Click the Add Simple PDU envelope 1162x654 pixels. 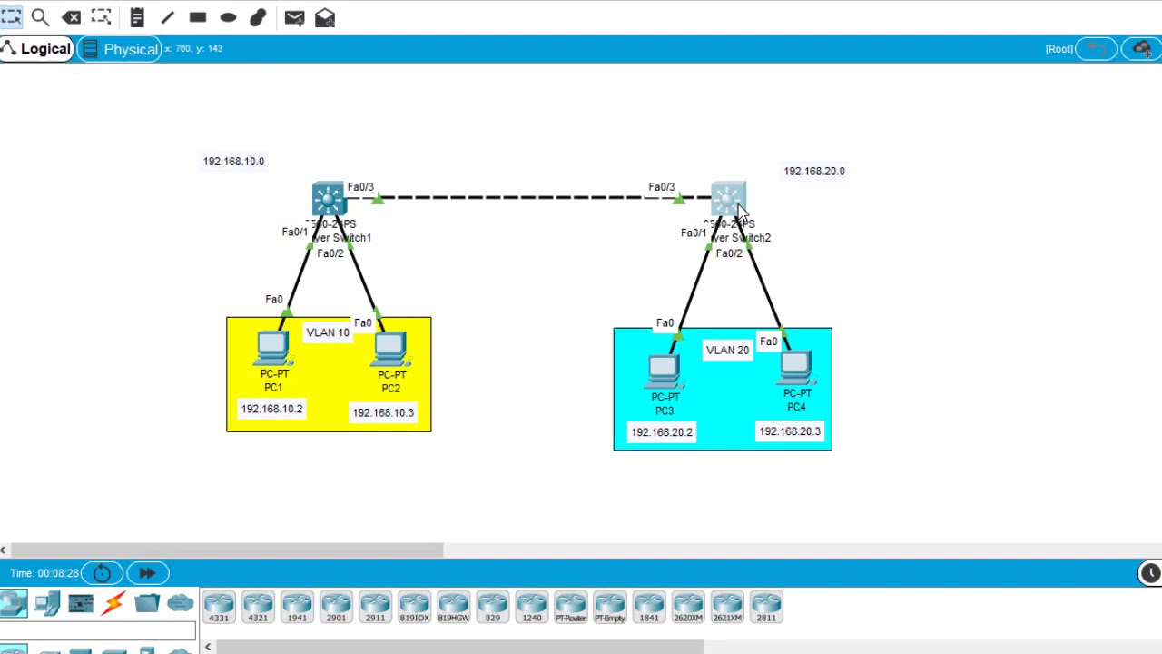click(x=294, y=17)
